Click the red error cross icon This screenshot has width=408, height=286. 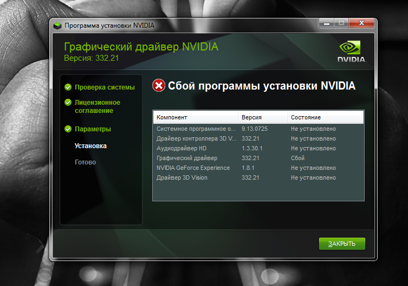tap(159, 86)
